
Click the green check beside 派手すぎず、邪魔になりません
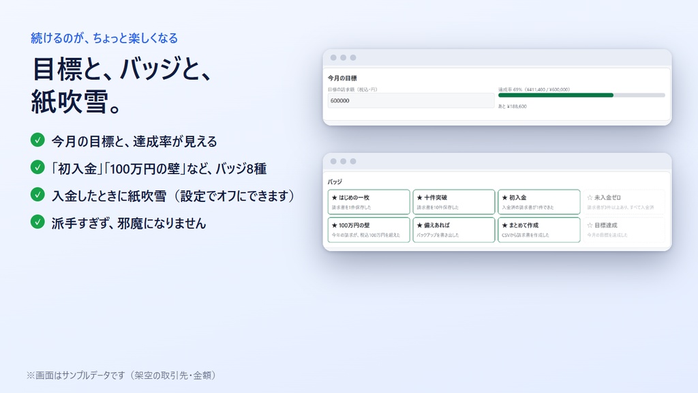(x=38, y=222)
